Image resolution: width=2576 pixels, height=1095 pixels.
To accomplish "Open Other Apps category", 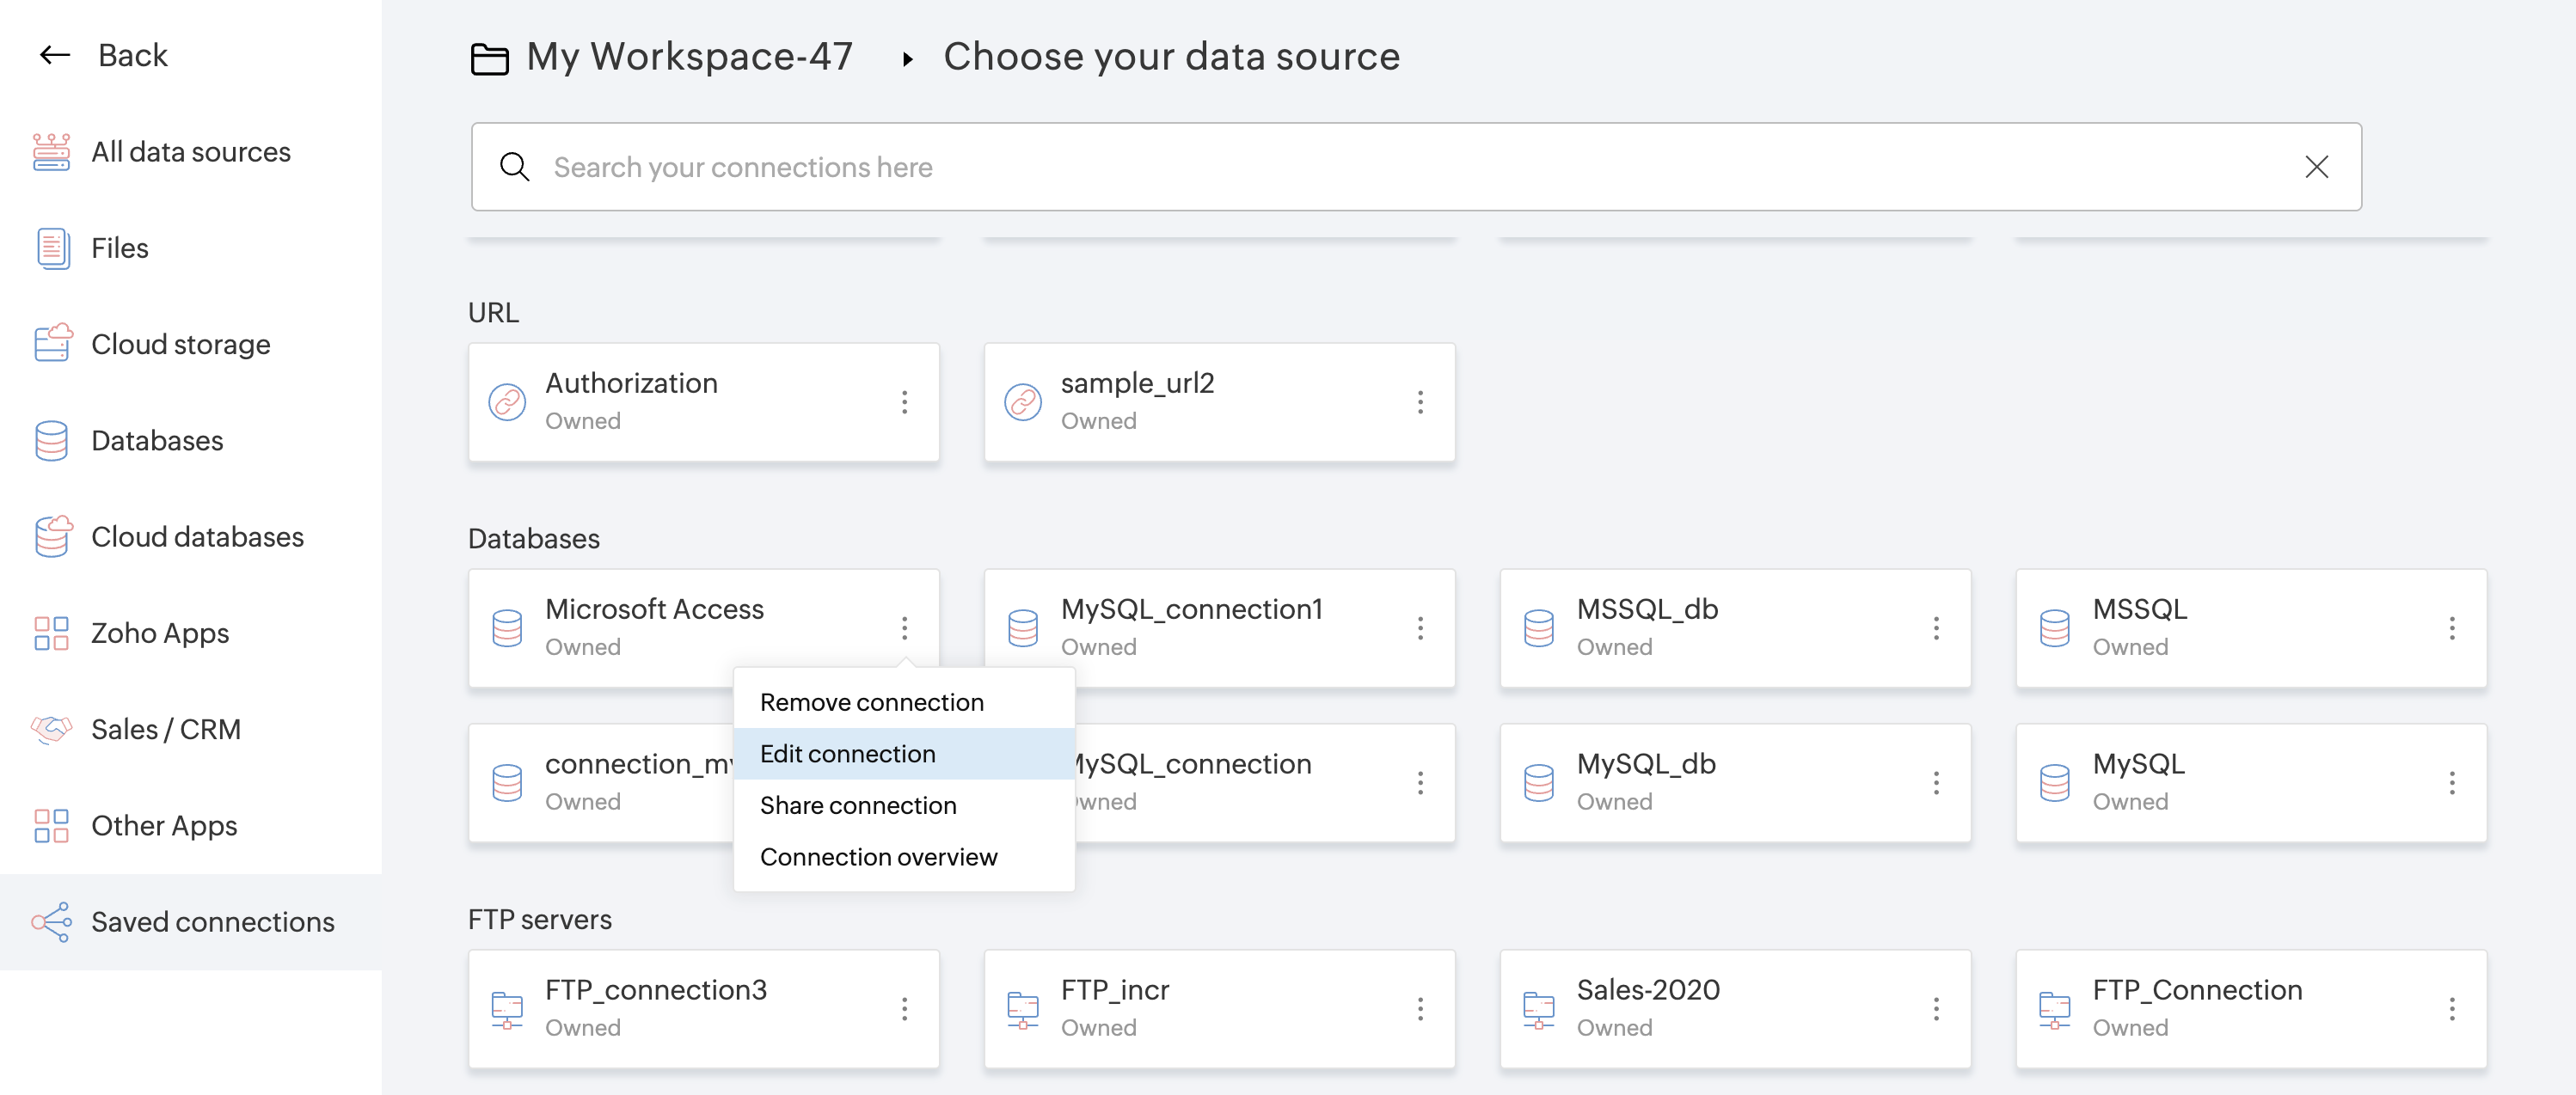I will [x=164, y=826].
